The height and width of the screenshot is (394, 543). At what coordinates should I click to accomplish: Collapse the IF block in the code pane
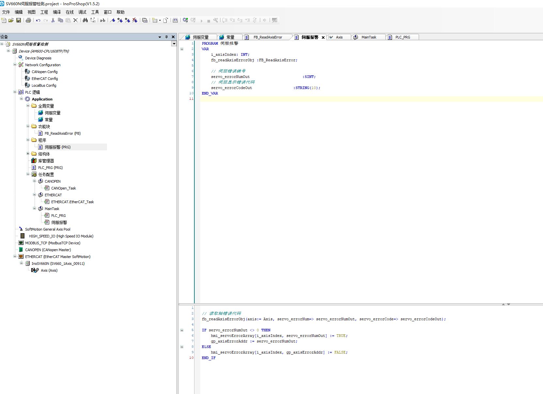182,330
